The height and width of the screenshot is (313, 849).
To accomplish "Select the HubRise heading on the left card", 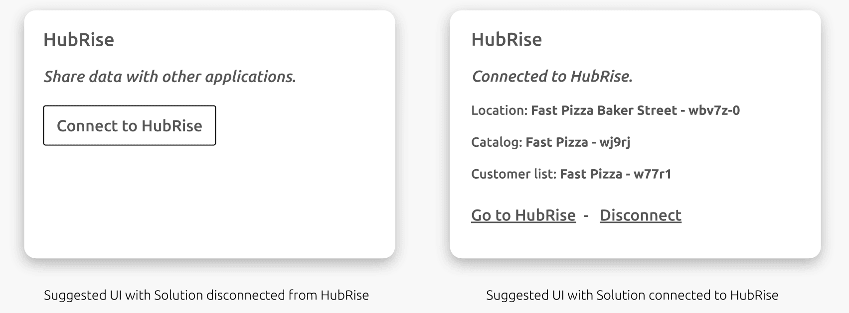I will coord(79,39).
